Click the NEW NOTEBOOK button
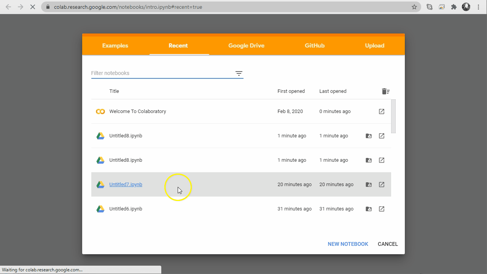 pos(348,244)
